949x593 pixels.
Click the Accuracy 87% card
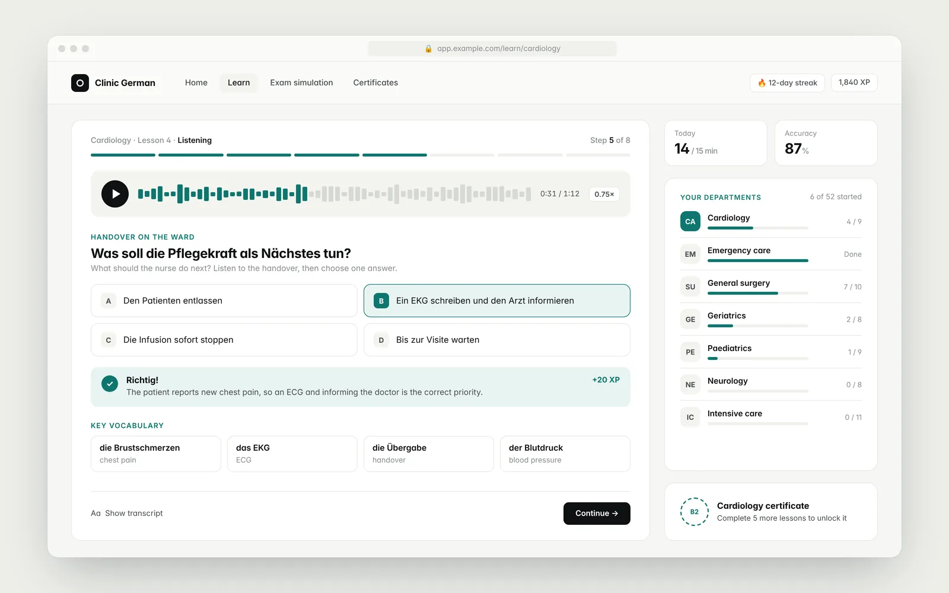(x=826, y=143)
